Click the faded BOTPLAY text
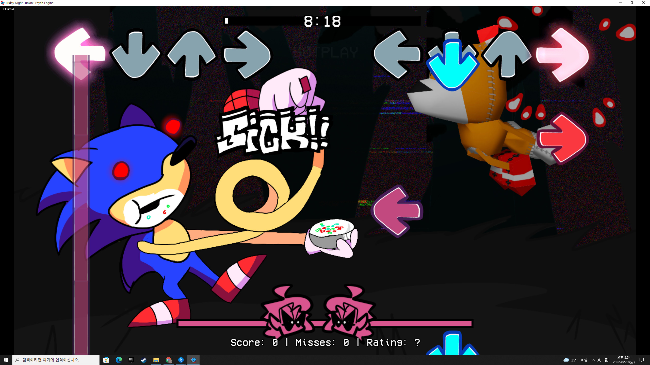The image size is (650, 365). coord(326,52)
